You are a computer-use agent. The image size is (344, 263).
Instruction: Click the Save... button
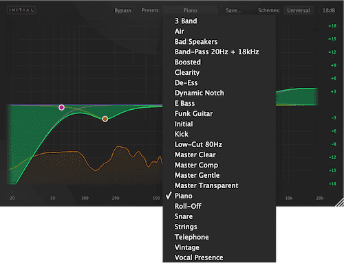[233, 10]
